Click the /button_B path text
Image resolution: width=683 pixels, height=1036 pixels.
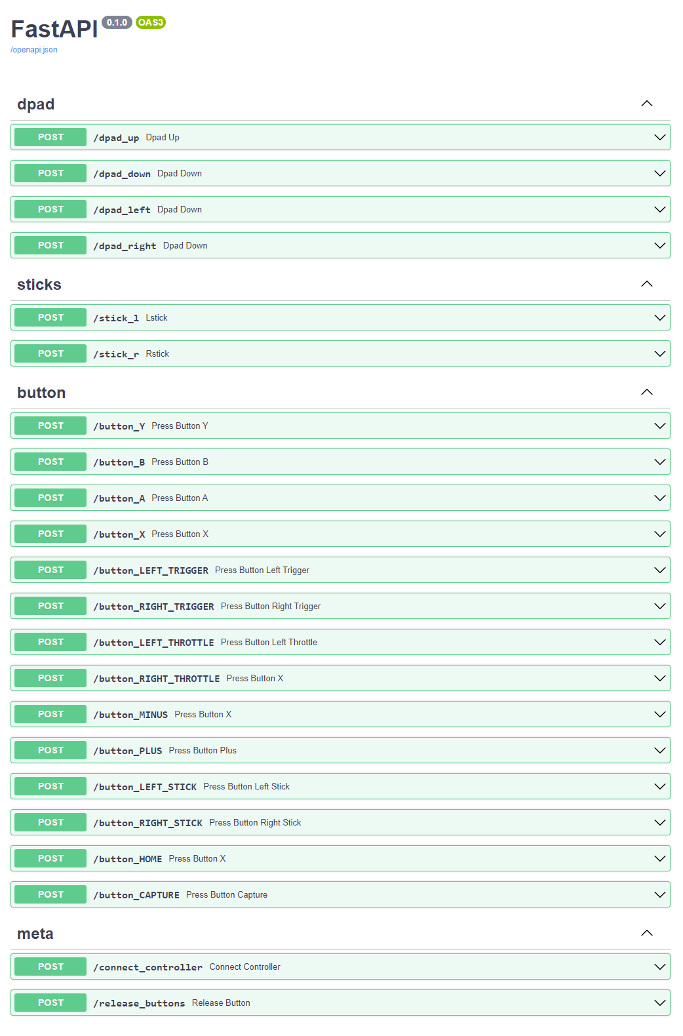[119, 462]
